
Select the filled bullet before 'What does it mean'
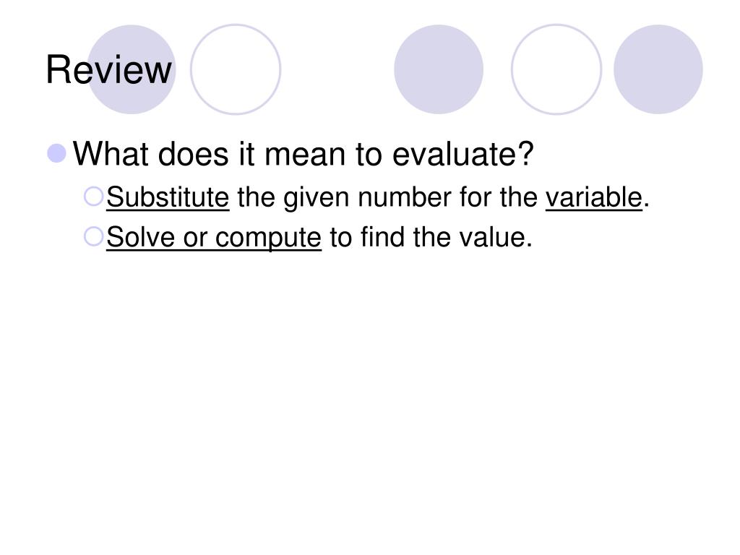click(56, 153)
